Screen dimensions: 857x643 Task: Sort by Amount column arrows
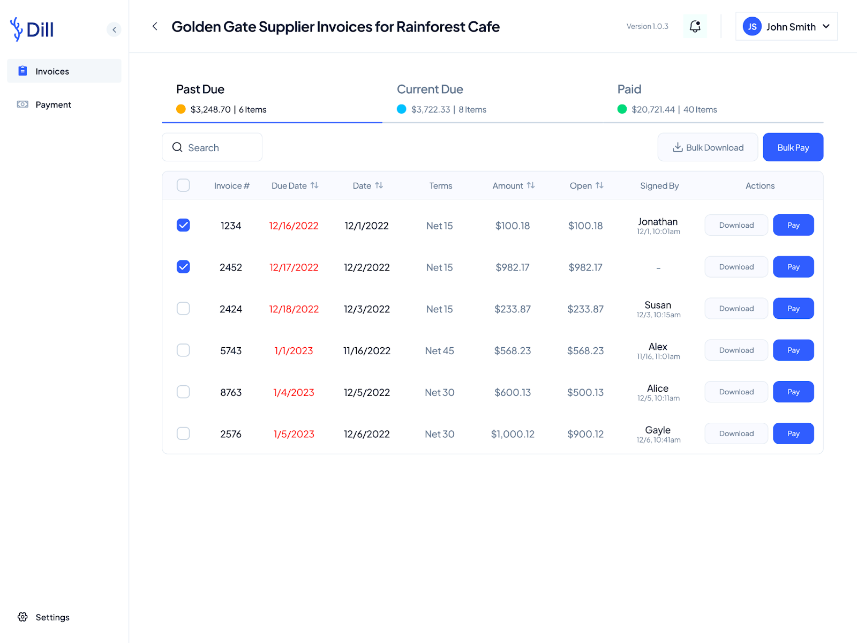(531, 185)
